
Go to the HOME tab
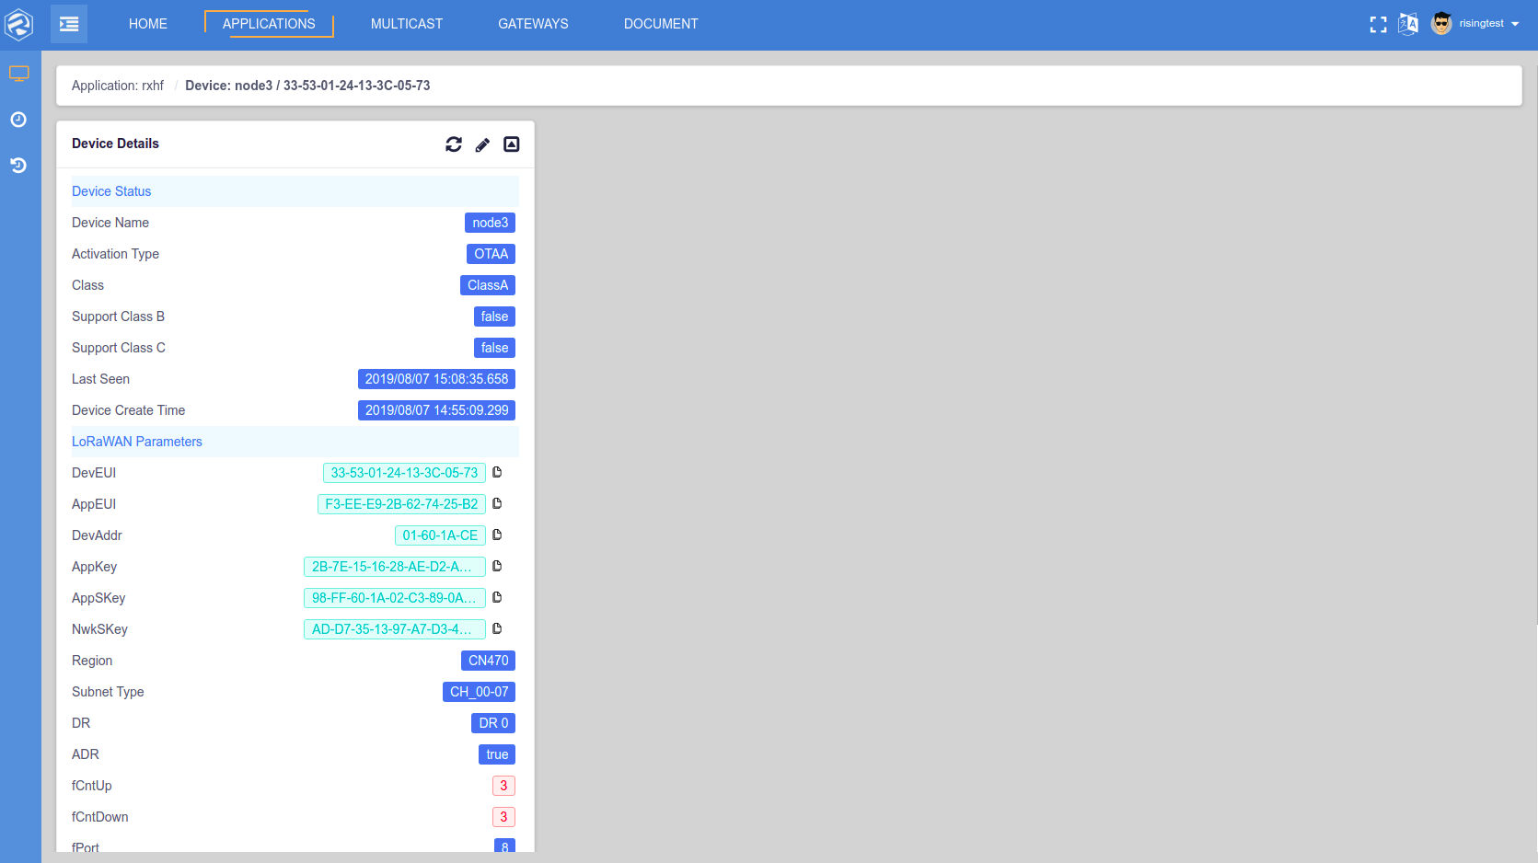[x=148, y=24]
